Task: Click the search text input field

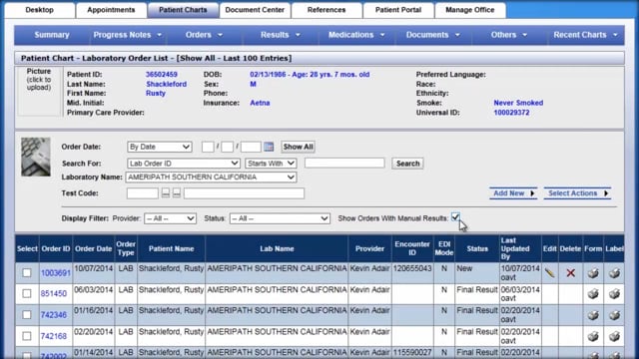Action: [x=344, y=163]
